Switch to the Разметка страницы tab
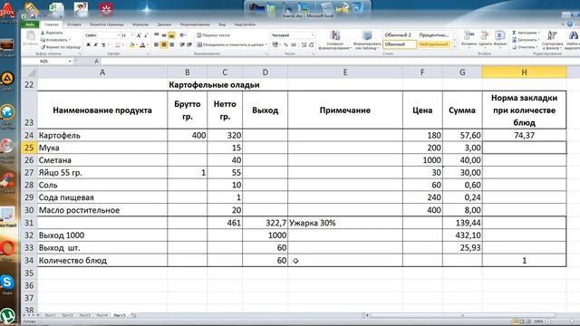Screen dimensions: 580x326 tap(107, 24)
